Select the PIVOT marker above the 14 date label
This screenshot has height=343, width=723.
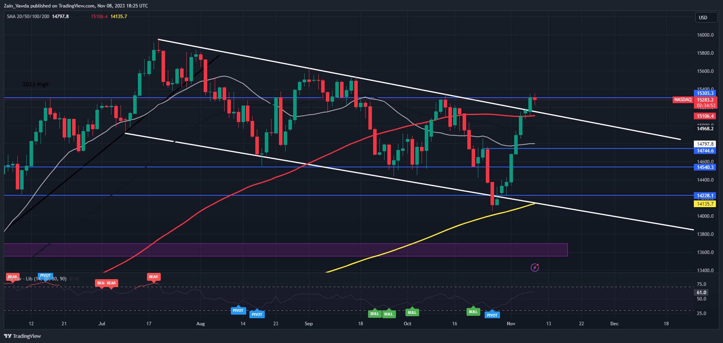(238, 311)
